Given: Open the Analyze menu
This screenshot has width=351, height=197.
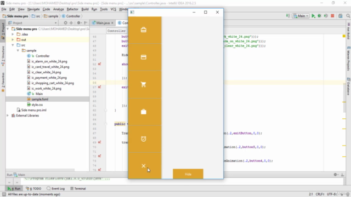Looking at the screenshot, I should (x=59, y=9).
